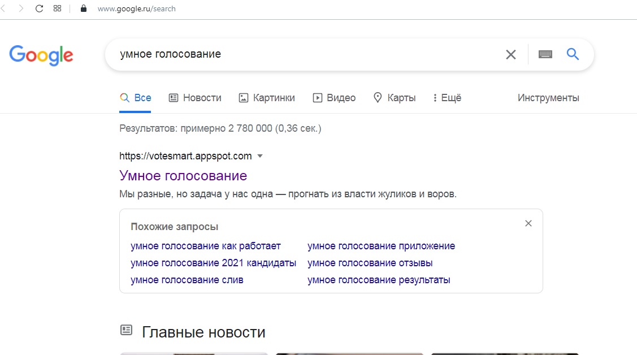Image resolution: width=637 pixels, height=355 pixels.
Task: Open 'умное голосование результаты' query
Action: tap(379, 280)
